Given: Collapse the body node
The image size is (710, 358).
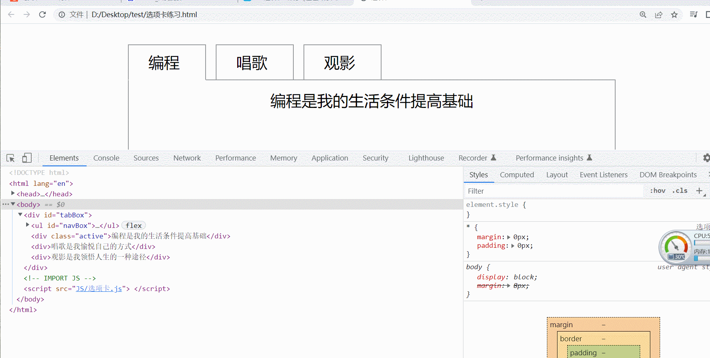Looking at the screenshot, I should (13, 204).
